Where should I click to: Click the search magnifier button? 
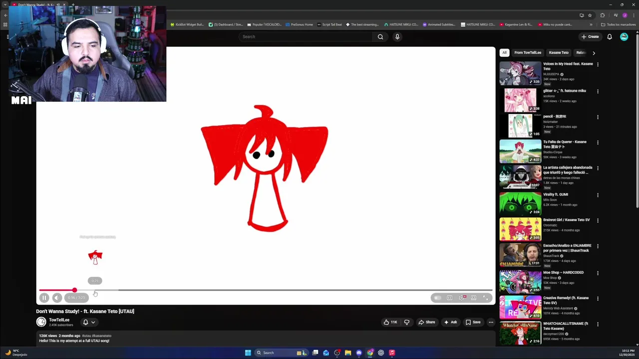point(380,36)
